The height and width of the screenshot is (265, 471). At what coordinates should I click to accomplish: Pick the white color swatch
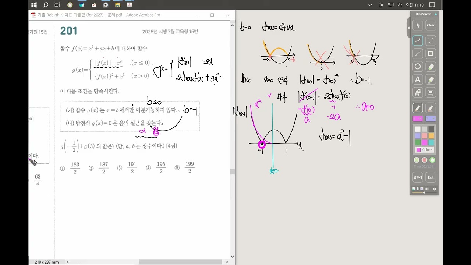point(418,129)
